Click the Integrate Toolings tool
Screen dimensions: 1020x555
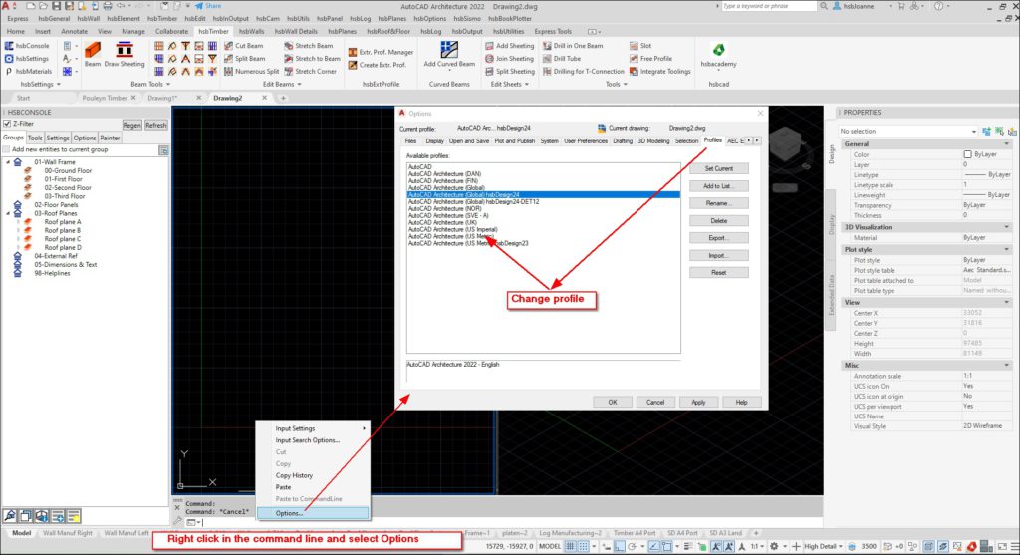(x=660, y=72)
